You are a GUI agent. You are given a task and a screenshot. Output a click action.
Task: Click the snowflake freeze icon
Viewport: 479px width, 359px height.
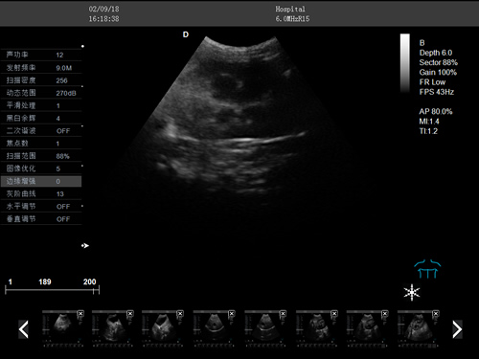[412, 292]
